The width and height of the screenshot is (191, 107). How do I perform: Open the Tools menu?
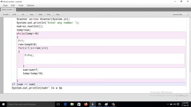click(21, 5)
